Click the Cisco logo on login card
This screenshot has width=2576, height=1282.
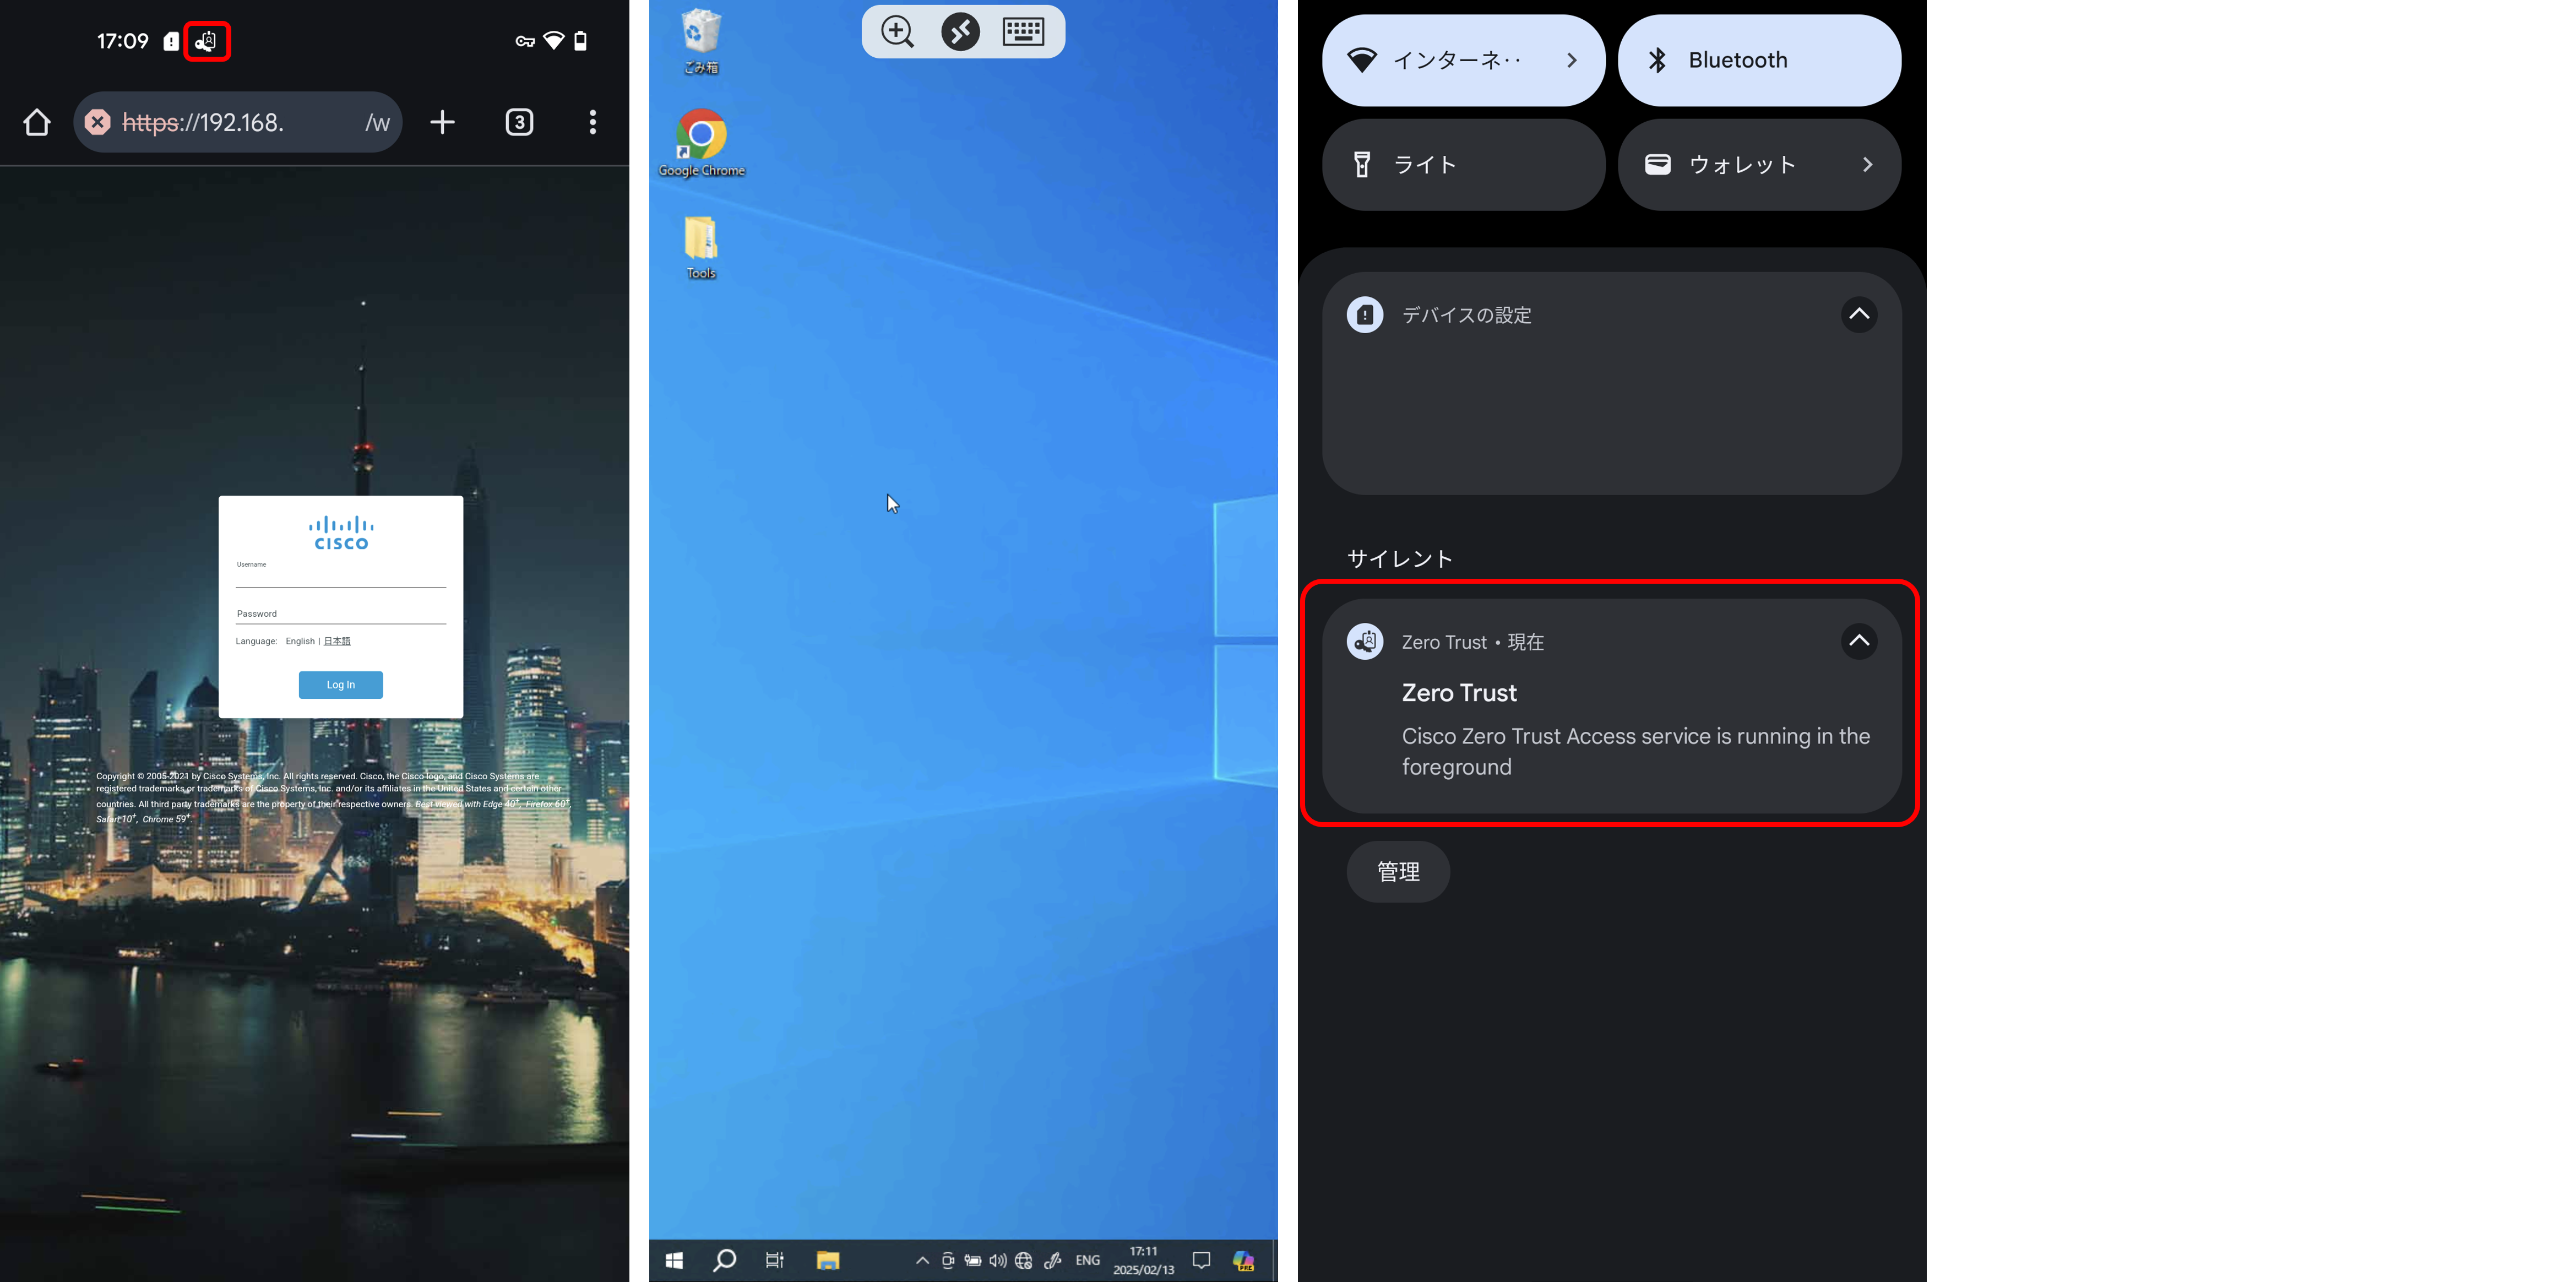[x=341, y=533]
